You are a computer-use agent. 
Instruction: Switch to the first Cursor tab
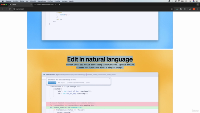[x=20, y=4]
